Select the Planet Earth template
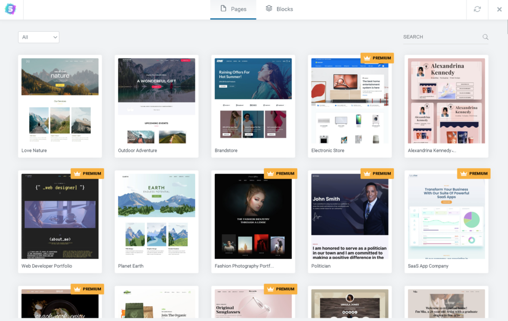The width and height of the screenshot is (508, 321). point(156,216)
